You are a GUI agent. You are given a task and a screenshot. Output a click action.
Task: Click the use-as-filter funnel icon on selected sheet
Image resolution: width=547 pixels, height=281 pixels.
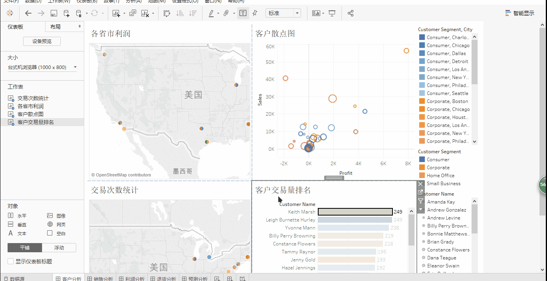tap(420, 201)
